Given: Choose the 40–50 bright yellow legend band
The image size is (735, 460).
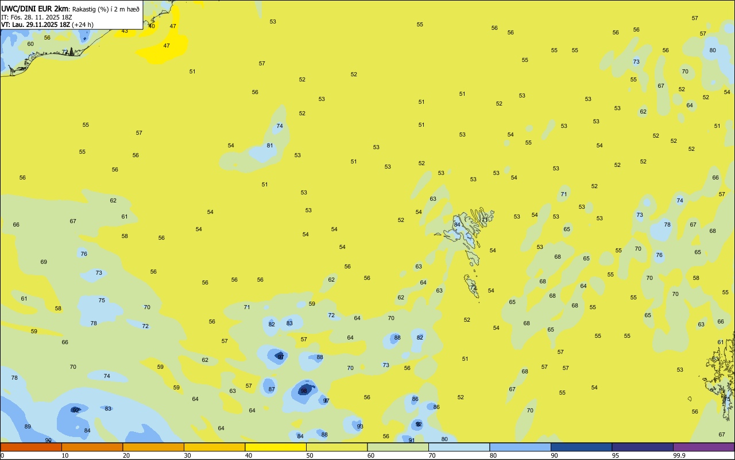Looking at the screenshot, I should 276,447.
